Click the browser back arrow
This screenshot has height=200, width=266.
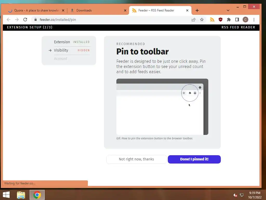9,20
